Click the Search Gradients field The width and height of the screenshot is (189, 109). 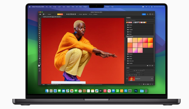140,20
